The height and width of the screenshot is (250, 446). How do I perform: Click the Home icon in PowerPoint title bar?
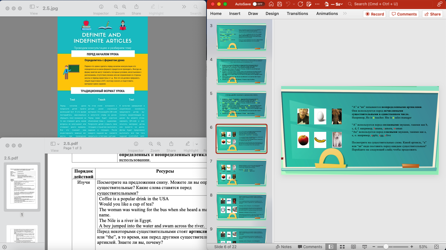pyautogui.click(x=271, y=4)
